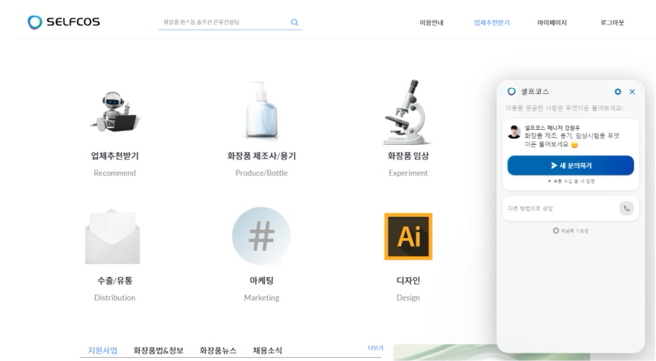Open the robot 업체추천받기 icon
The height and width of the screenshot is (361, 656).
click(x=114, y=111)
